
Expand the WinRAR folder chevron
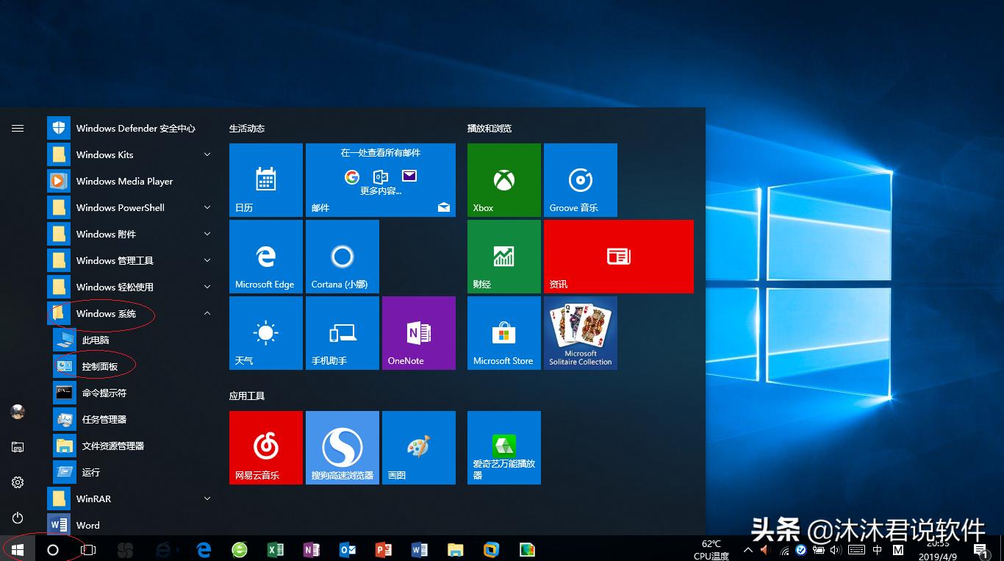207,499
